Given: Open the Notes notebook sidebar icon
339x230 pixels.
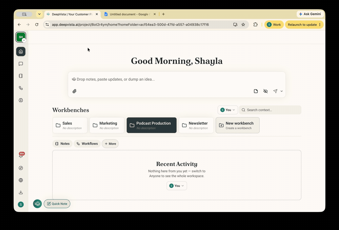Looking at the screenshot, I should coord(21,76).
